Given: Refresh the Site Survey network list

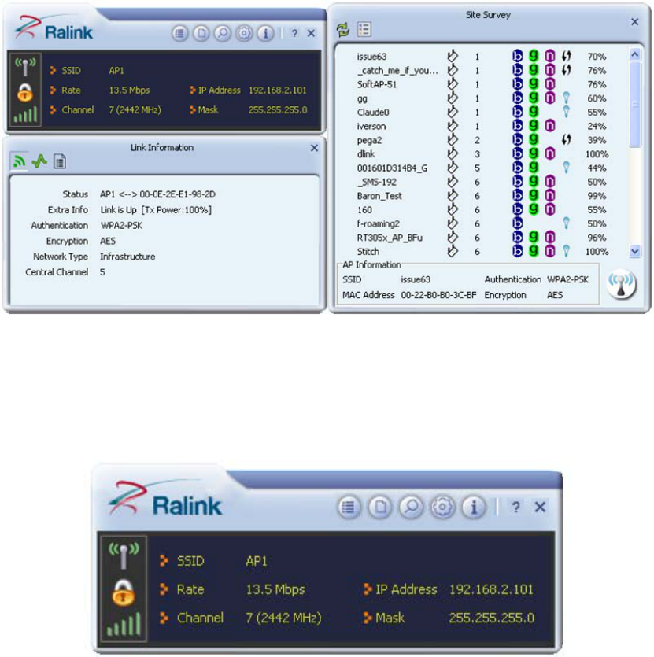Looking at the screenshot, I should pos(343,30).
